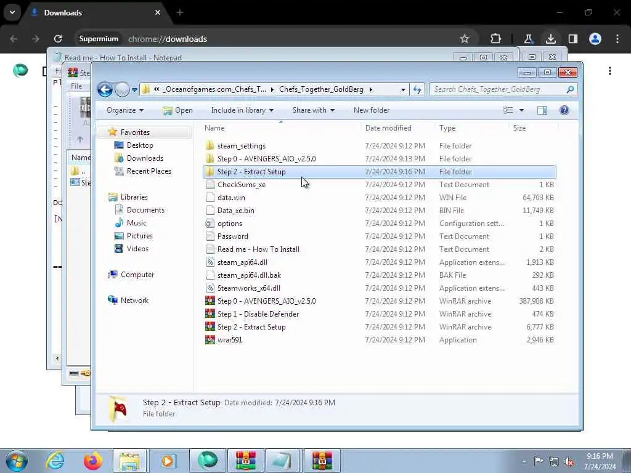631x473 pixels.
Task: Select Computer in the navigation pane
Action: [x=137, y=274]
